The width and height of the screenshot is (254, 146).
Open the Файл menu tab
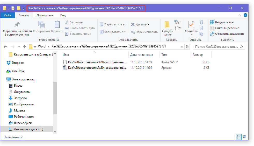pos(8,15)
